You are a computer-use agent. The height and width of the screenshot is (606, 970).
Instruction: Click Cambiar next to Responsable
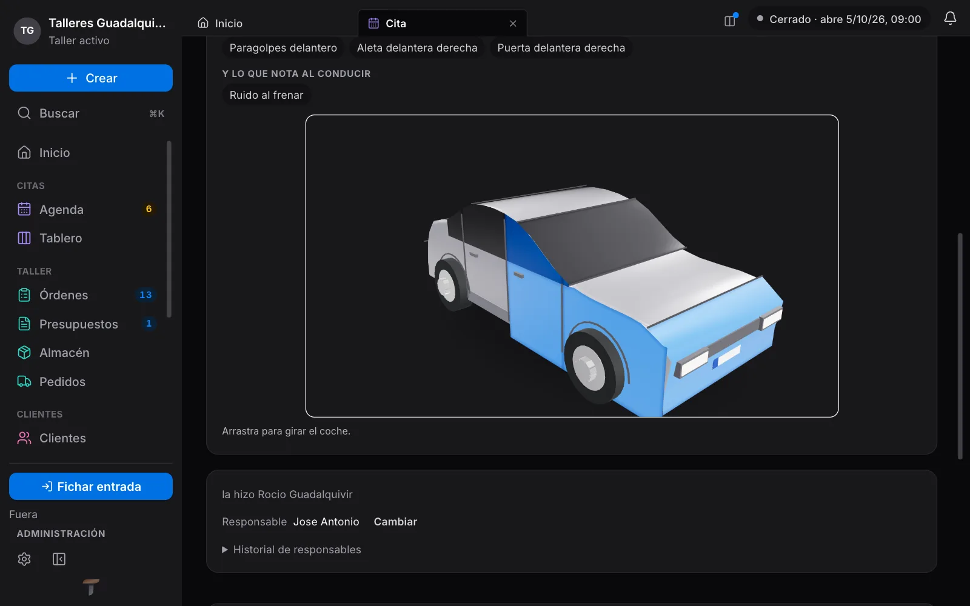click(x=395, y=522)
